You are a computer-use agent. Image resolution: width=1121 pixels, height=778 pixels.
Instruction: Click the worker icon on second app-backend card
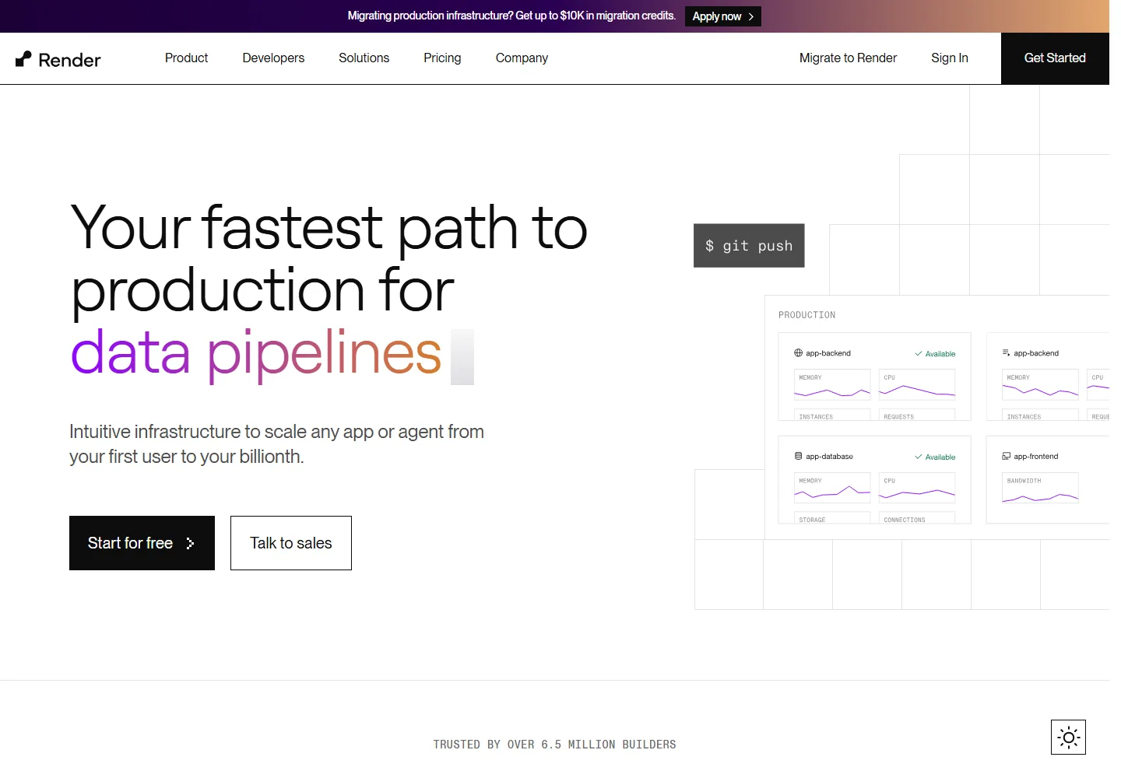(1006, 353)
